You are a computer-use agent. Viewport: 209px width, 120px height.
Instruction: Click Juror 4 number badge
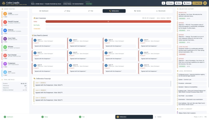click(142, 40)
